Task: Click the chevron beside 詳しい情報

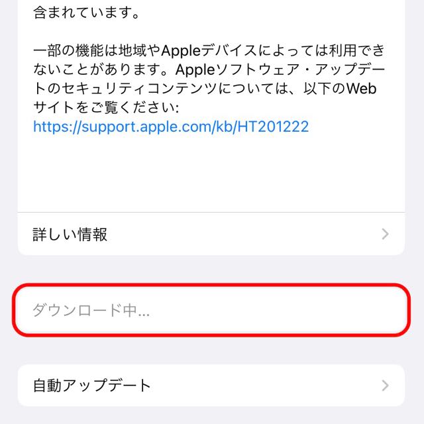Action: pos(386,234)
